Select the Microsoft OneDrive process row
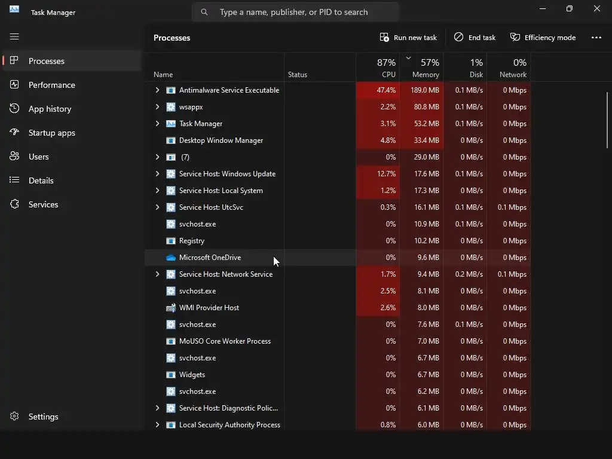 click(338, 258)
